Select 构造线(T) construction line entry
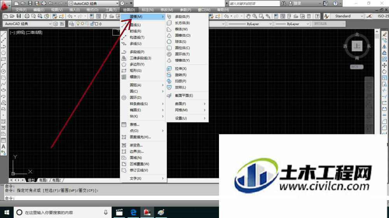 tap(143, 37)
